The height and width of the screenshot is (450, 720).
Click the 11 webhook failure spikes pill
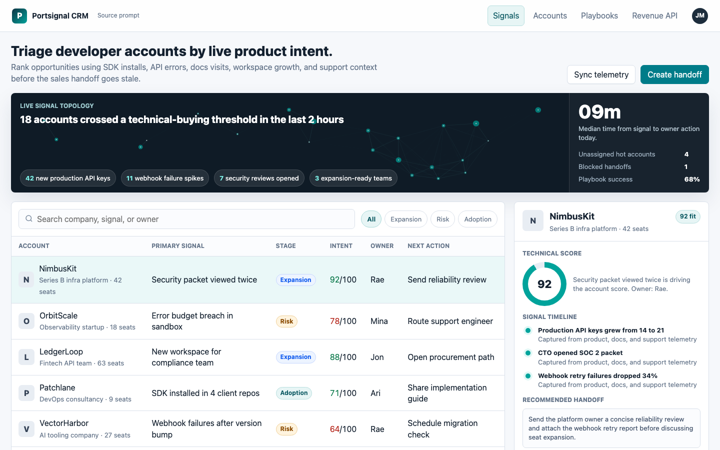[165, 178]
